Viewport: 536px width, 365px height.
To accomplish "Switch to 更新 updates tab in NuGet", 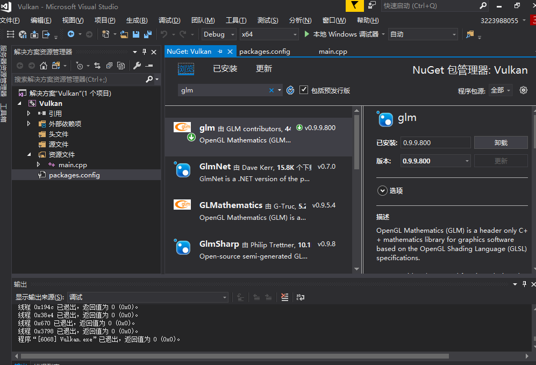I will [x=264, y=69].
